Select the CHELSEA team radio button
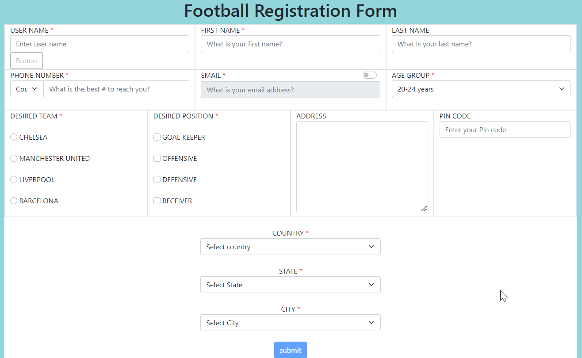The width and height of the screenshot is (582, 358). [13, 137]
